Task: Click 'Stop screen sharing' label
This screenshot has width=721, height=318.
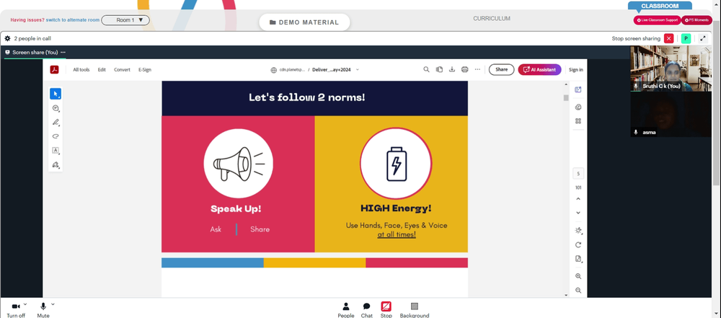Action: 636,39
